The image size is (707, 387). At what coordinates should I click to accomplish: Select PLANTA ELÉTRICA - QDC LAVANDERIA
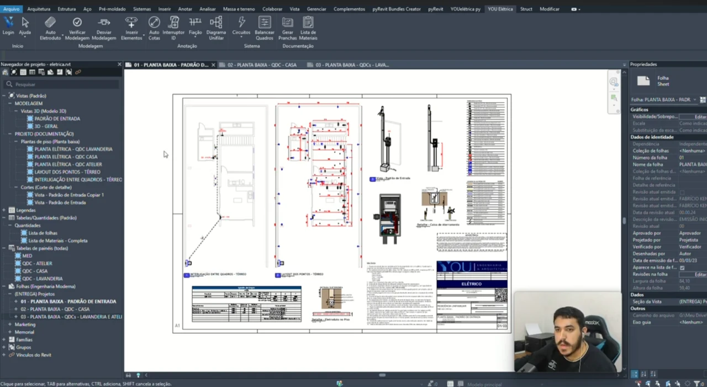[x=73, y=149]
